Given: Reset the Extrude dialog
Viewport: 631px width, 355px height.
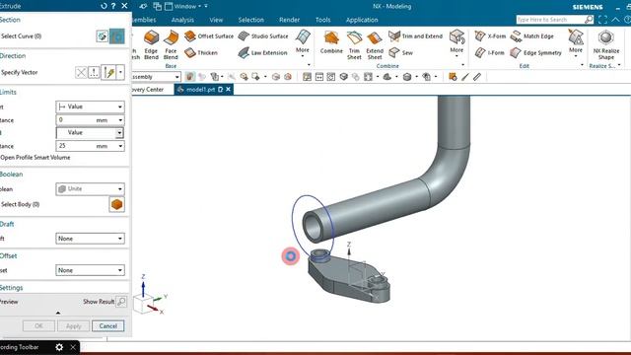Looking at the screenshot, I should (104, 6).
